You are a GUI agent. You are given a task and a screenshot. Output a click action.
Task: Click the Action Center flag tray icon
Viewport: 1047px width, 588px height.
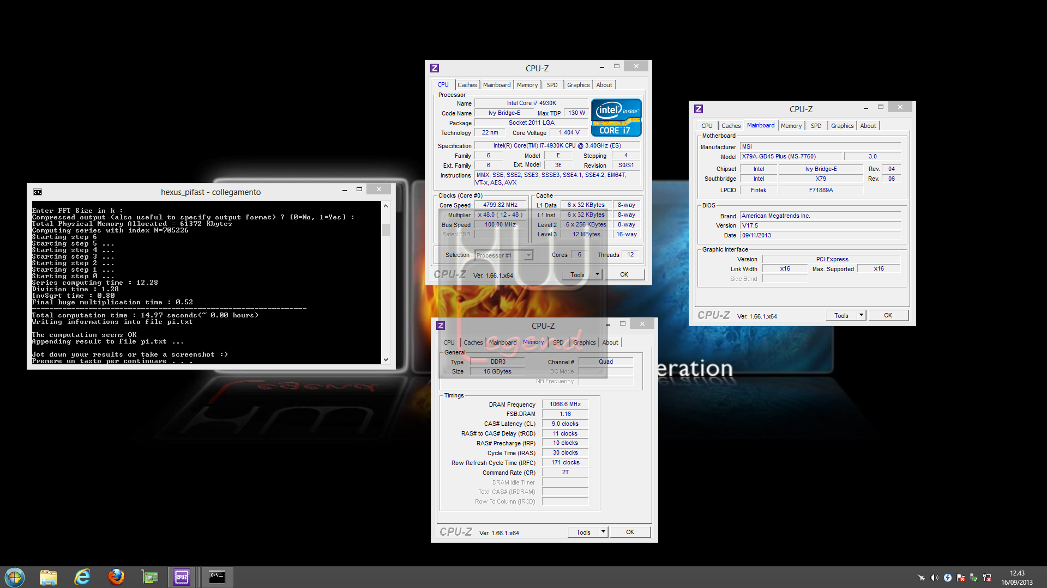tap(961, 578)
